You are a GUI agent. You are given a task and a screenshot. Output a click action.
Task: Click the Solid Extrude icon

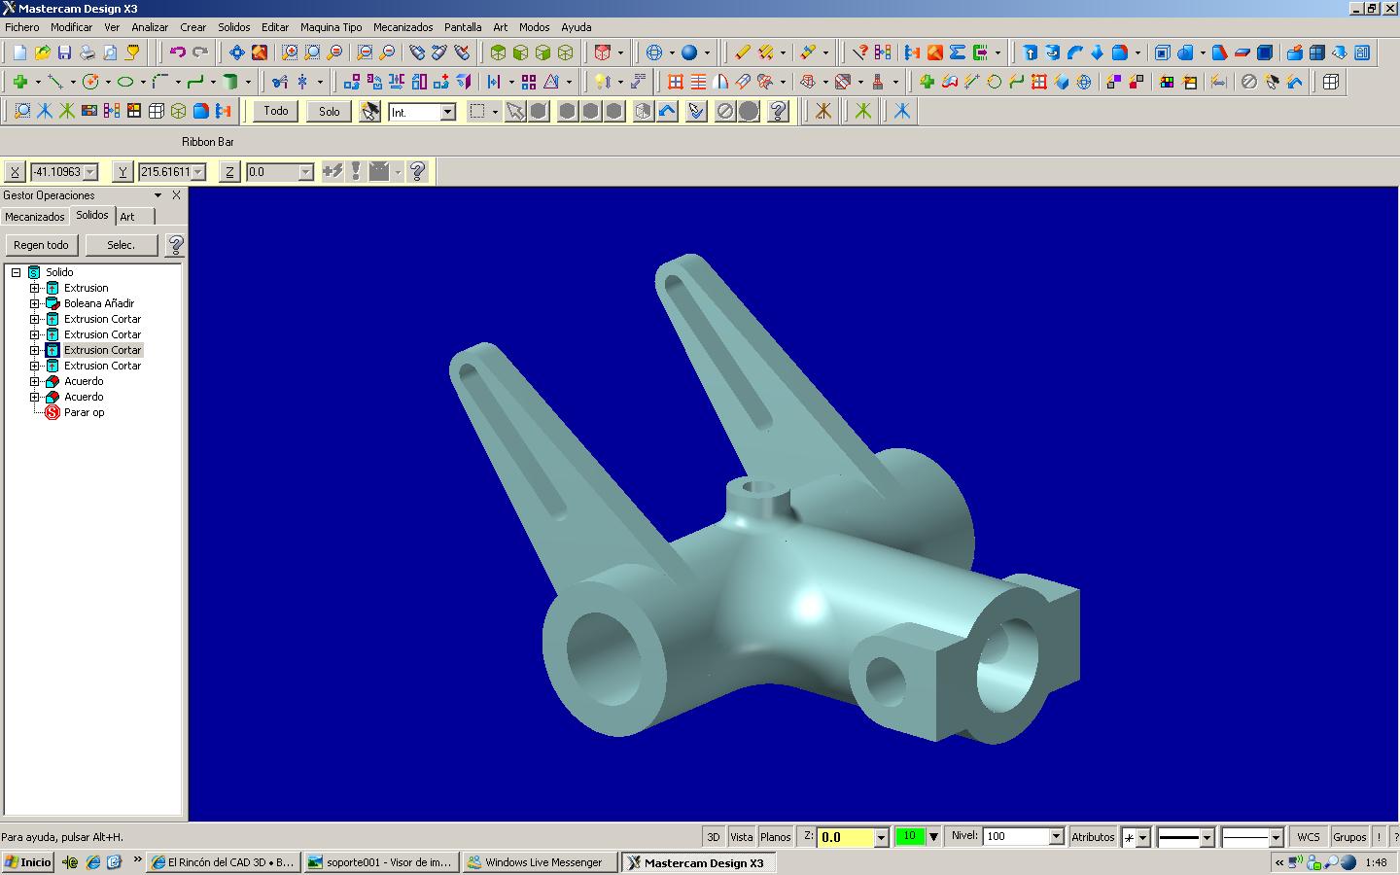click(1031, 52)
